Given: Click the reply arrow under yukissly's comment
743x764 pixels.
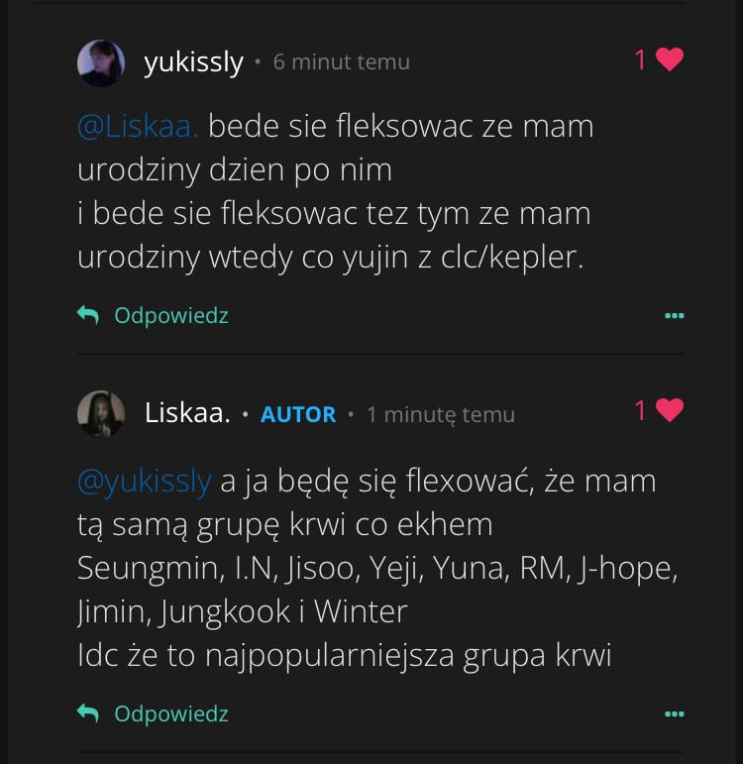Looking at the screenshot, I should 88,316.
